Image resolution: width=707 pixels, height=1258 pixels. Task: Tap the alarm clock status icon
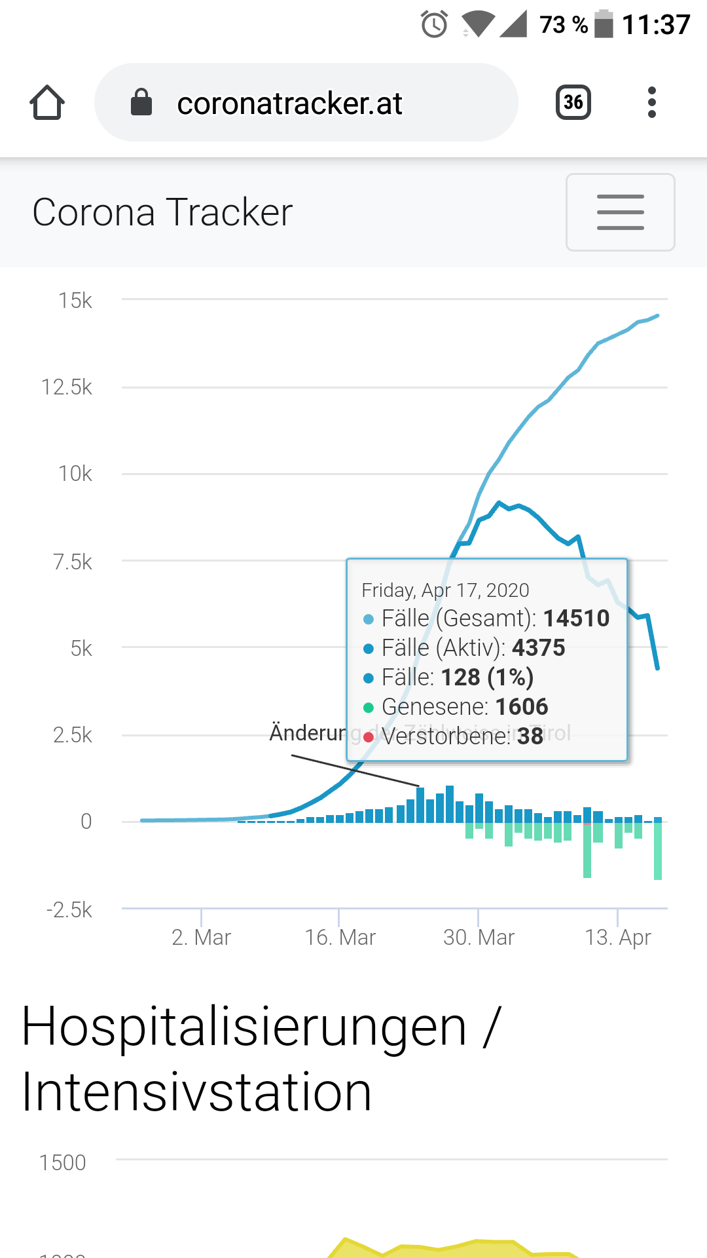[x=434, y=25]
